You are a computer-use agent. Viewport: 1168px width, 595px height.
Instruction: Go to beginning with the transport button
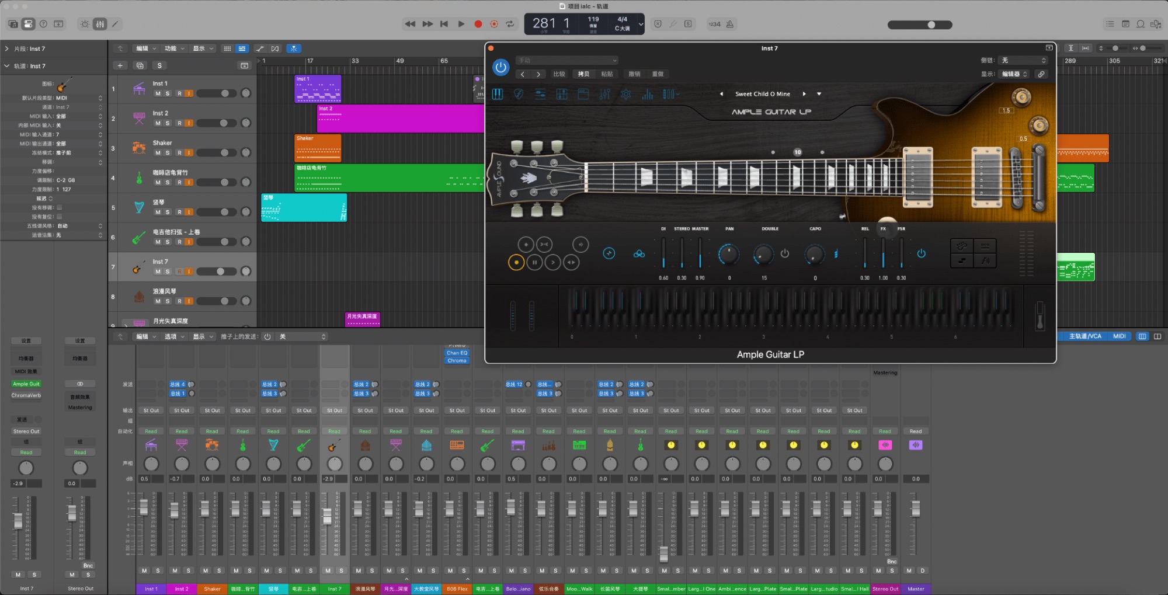444,24
